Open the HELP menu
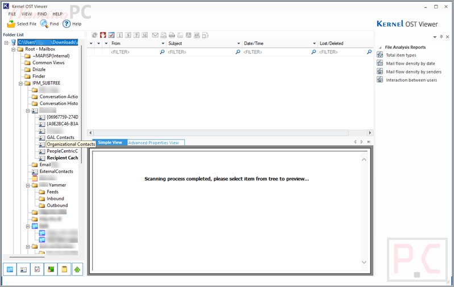This screenshot has width=454, height=287. [x=57, y=14]
